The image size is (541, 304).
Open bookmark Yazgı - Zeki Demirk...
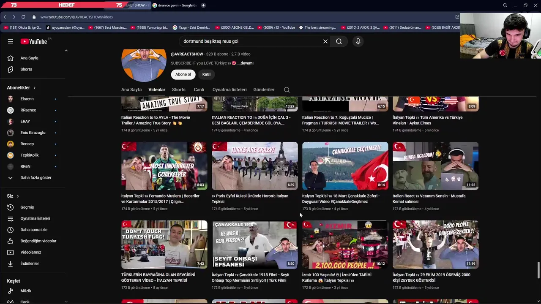191,27
